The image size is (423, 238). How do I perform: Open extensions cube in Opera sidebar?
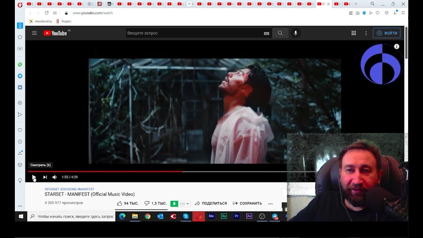20,165
